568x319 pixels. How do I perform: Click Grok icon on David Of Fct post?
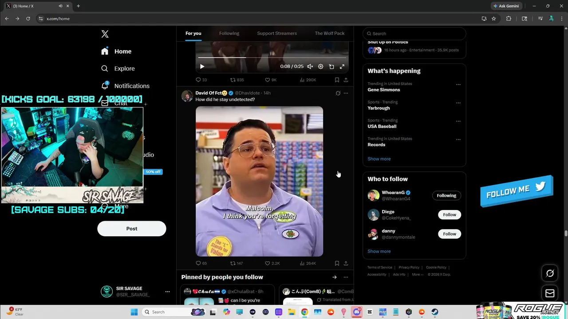click(x=338, y=93)
